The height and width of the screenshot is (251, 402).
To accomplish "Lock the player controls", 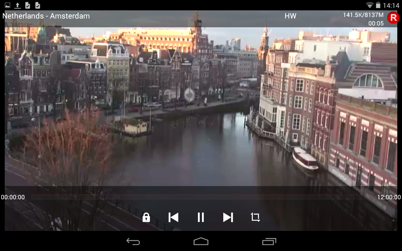I will (x=146, y=217).
